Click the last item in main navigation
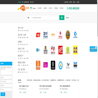Screen dimensions: 98x98 click(62, 8)
